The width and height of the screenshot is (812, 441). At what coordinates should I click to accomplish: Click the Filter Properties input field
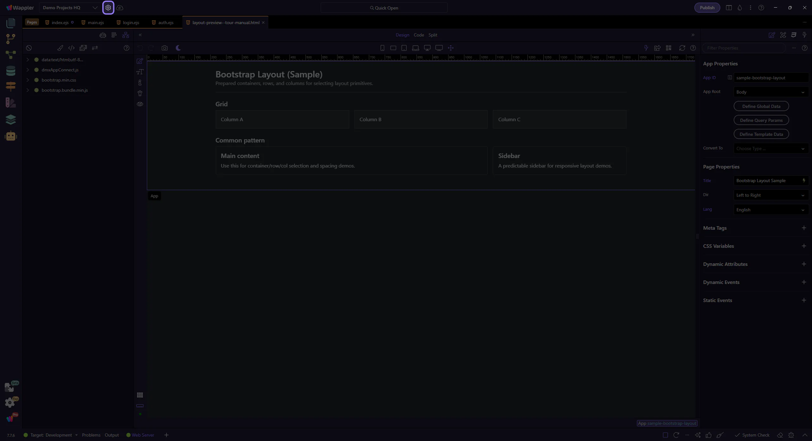click(744, 48)
